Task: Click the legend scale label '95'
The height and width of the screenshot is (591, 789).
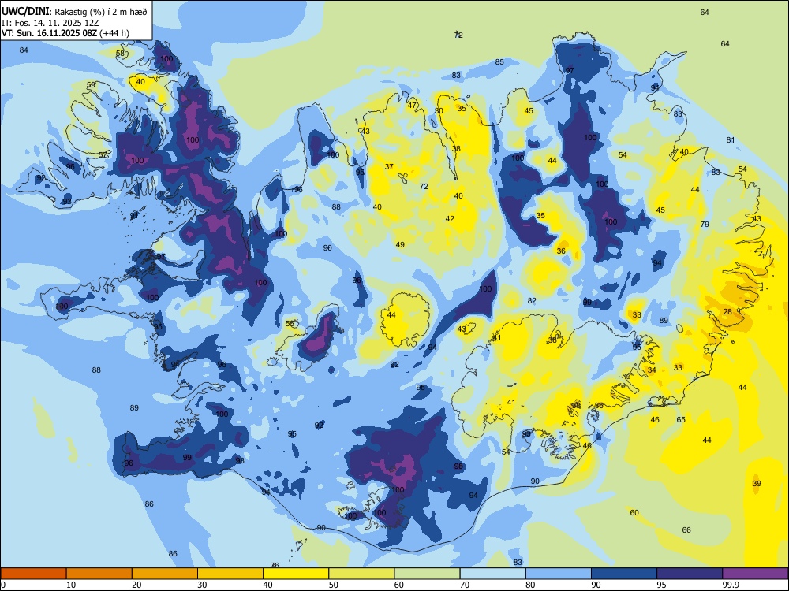Action: tap(662, 585)
